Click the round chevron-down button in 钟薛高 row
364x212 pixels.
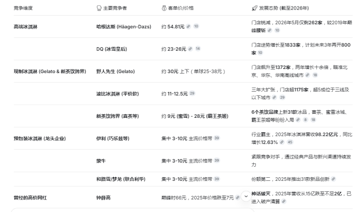(246, 196)
